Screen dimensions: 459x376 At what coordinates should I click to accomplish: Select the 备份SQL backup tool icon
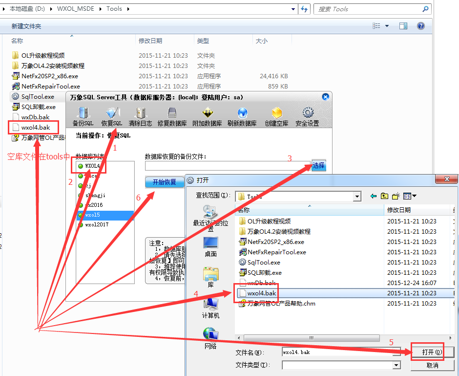click(x=83, y=115)
